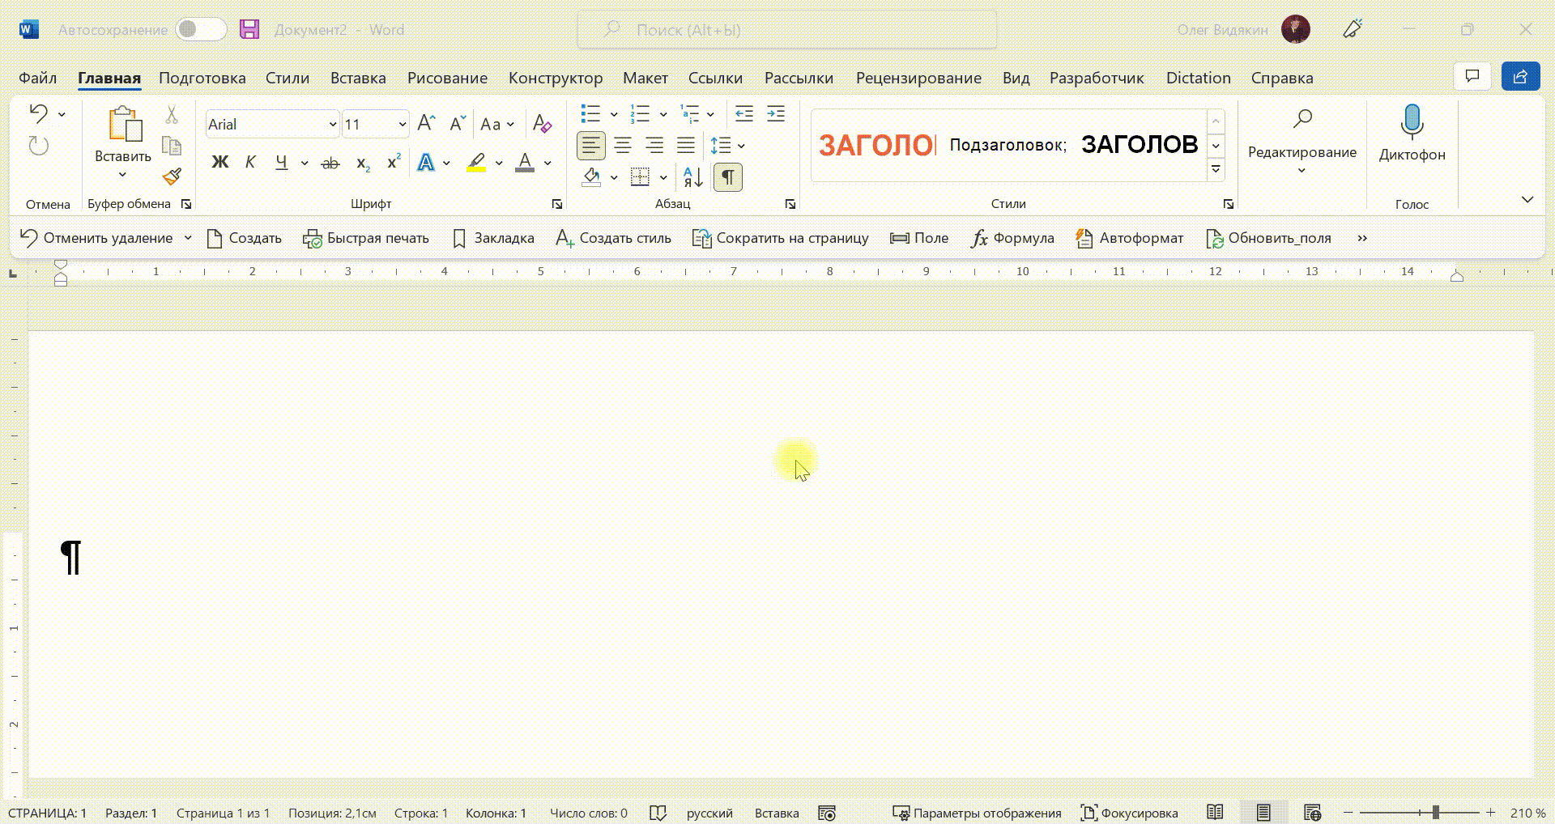The image size is (1555, 824).
Task: Select the Format Painter brush
Action: coord(172,176)
